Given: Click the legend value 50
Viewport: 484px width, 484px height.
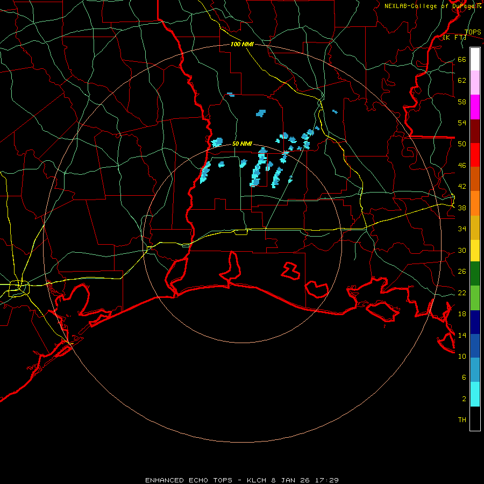Looking at the screenshot, I should tap(462, 144).
